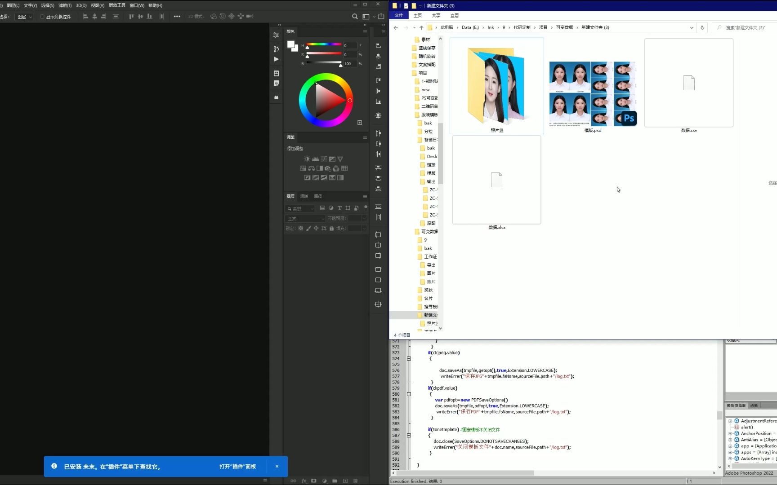Screen dimensions: 777x485
Task: Open the 文件 tab in Explorer
Action: pyautogui.click(x=399, y=15)
